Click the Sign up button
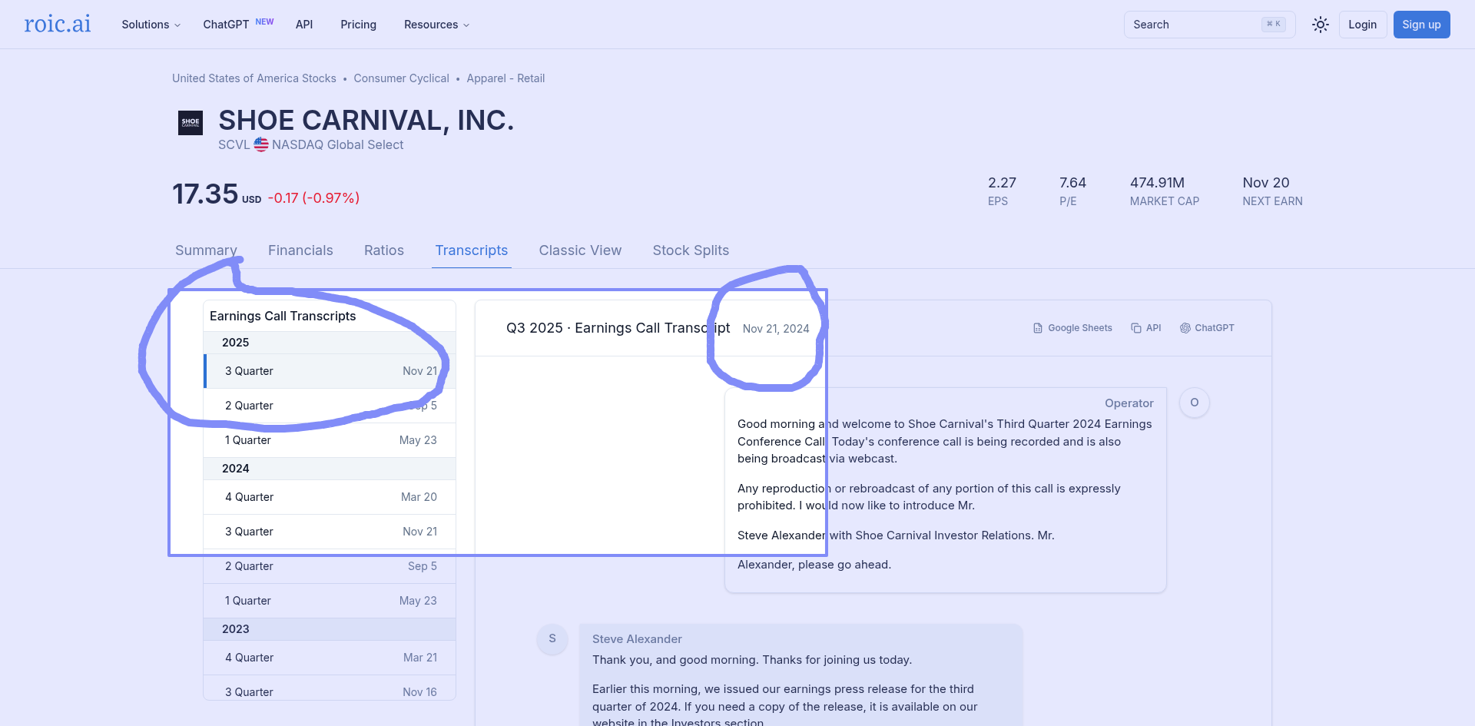1475x726 pixels. pyautogui.click(x=1421, y=25)
